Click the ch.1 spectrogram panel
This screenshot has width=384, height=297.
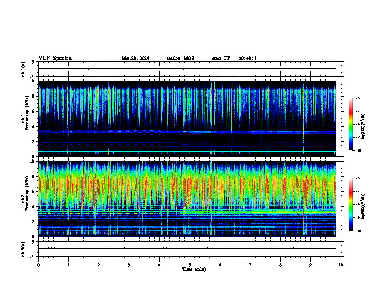(x=187, y=118)
